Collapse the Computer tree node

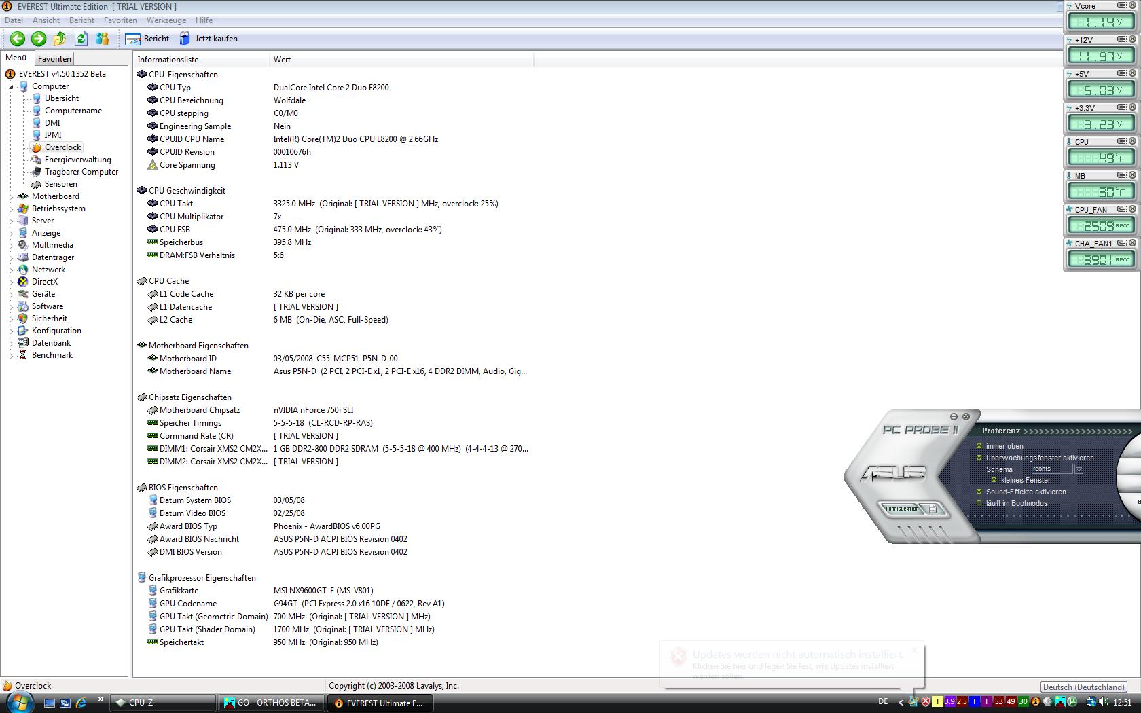pyautogui.click(x=12, y=87)
